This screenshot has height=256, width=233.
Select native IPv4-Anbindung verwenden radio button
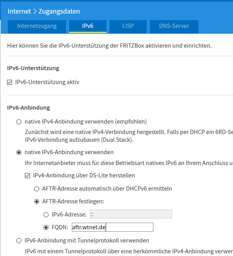19,122
